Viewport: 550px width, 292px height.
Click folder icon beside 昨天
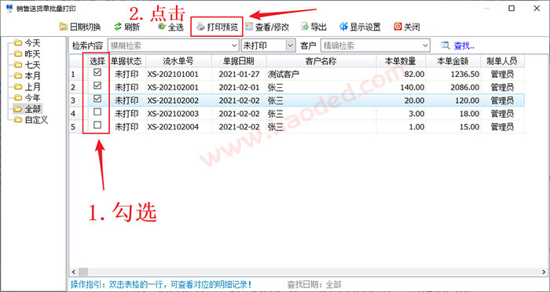[18, 54]
